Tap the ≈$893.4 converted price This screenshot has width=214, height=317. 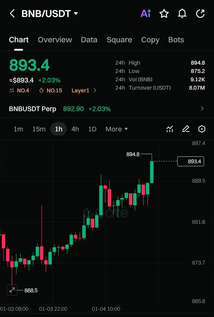pyautogui.click(x=21, y=80)
